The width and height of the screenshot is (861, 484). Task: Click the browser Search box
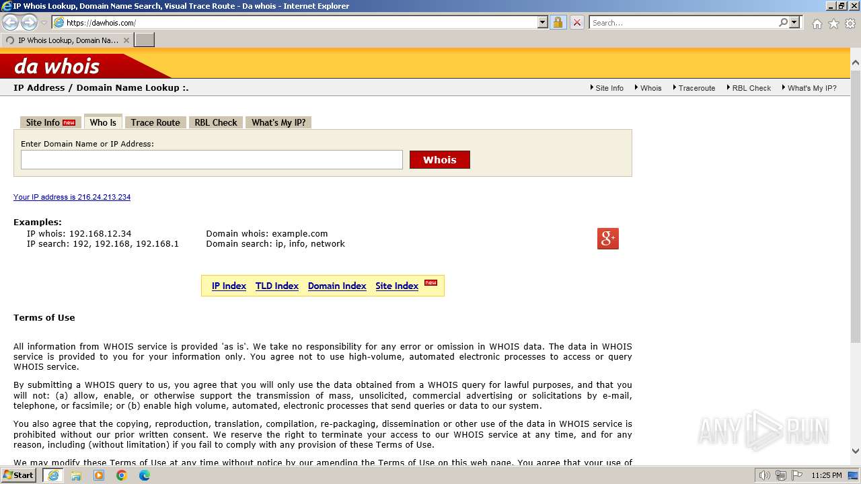pos(683,22)
